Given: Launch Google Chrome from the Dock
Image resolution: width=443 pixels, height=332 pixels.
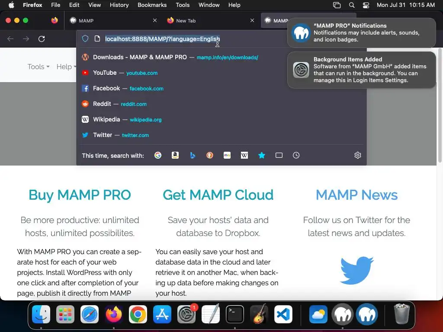Looking at the screenshot, I should click(x=138, y=314).
